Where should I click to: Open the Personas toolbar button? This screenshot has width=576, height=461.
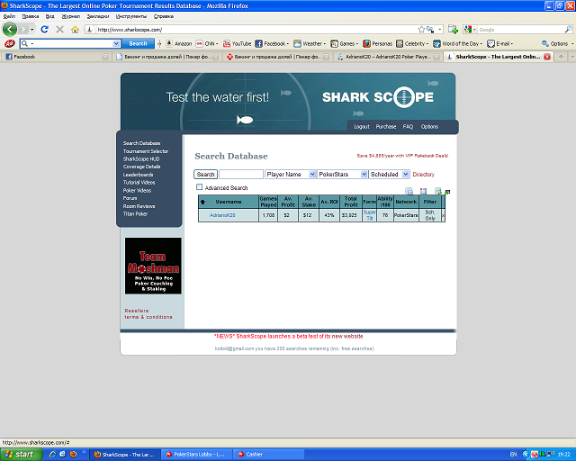coord(378,44)
